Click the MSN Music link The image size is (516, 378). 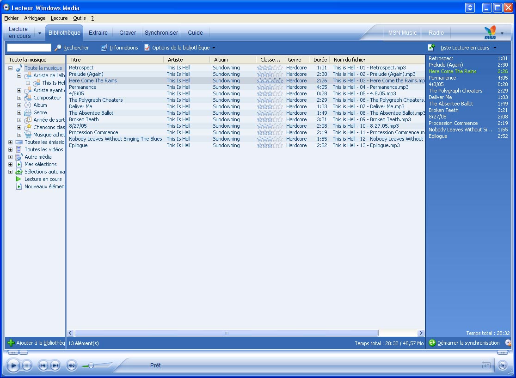pos(402,33)
